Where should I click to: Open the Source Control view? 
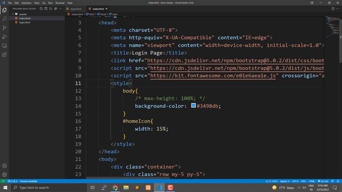(x=4, y=28)
